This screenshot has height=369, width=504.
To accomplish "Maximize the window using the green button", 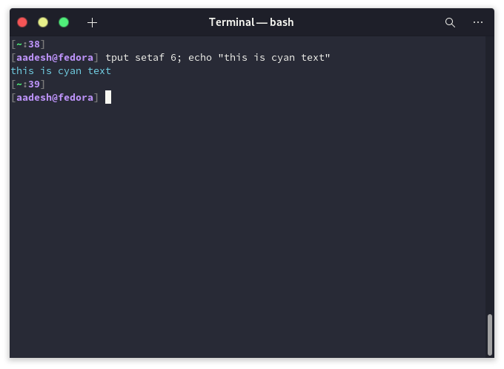I will click(64, 22).
